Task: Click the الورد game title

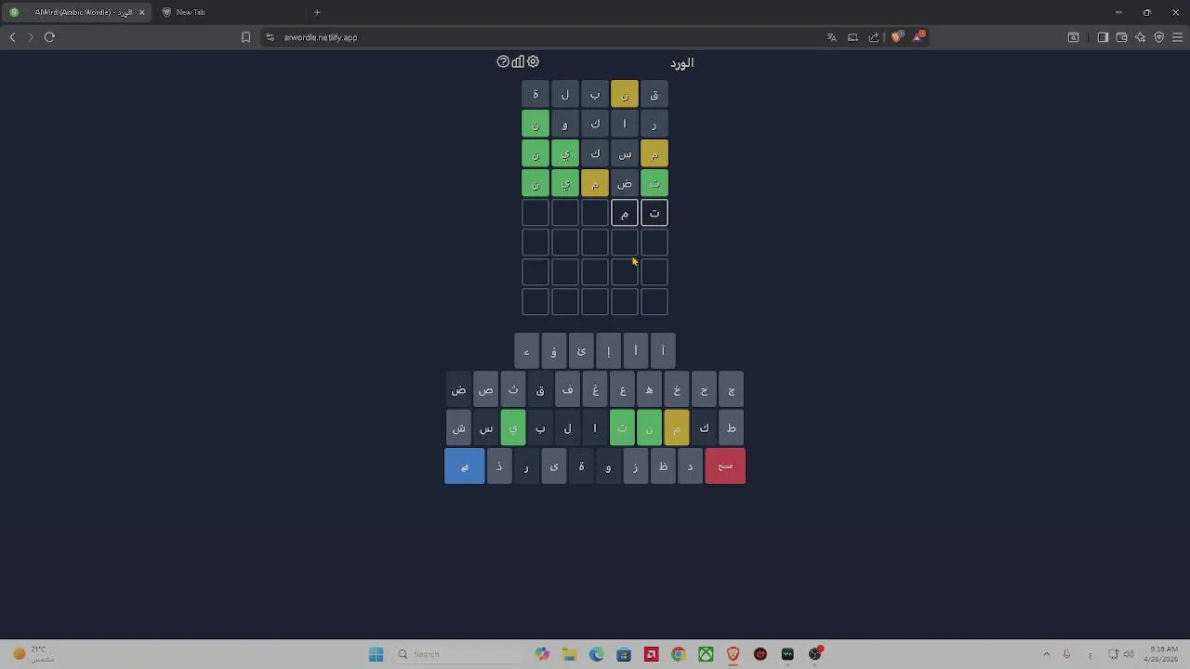Action: [681, 62]
